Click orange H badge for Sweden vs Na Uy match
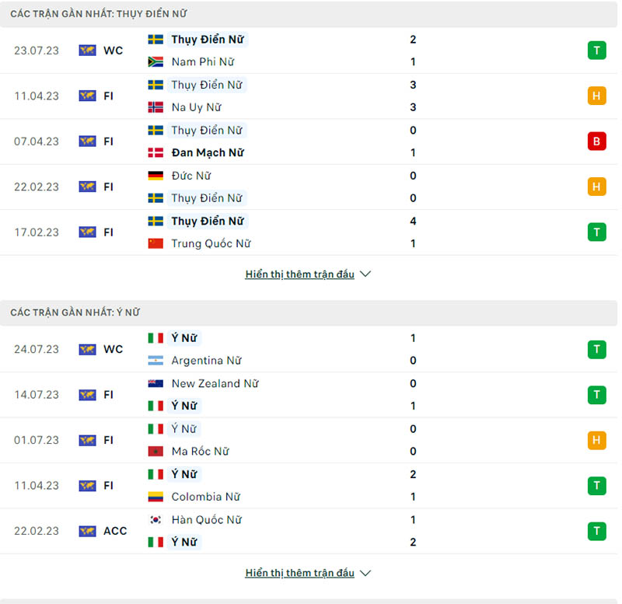 tap(596, 96)
